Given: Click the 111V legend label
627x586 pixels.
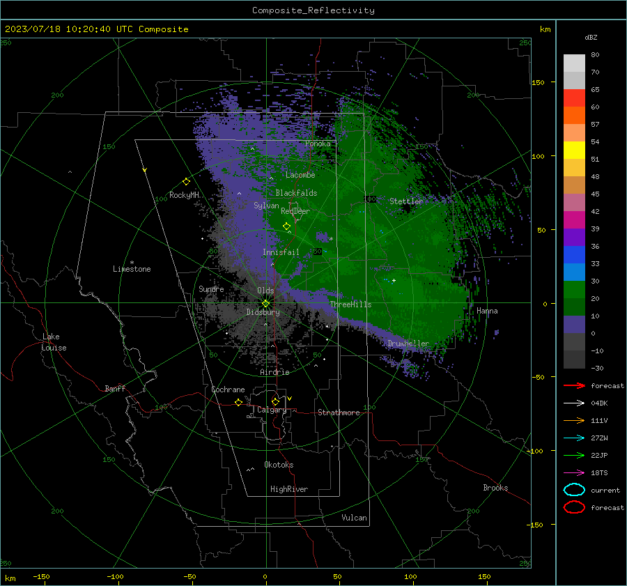Looking at the screenshot, I should 599,420.
